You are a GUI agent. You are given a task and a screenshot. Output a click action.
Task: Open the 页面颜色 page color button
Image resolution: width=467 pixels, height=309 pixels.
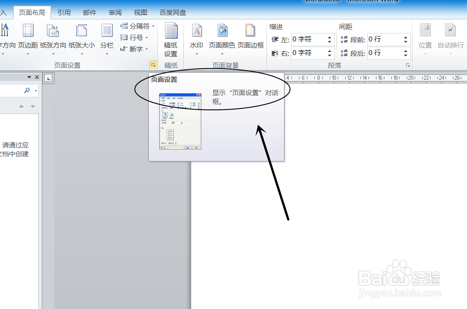(x=222, y=39)
